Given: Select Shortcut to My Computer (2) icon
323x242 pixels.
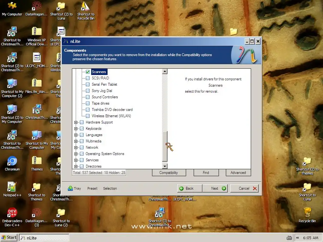Looking at the screenshot, I should [12, 88].
